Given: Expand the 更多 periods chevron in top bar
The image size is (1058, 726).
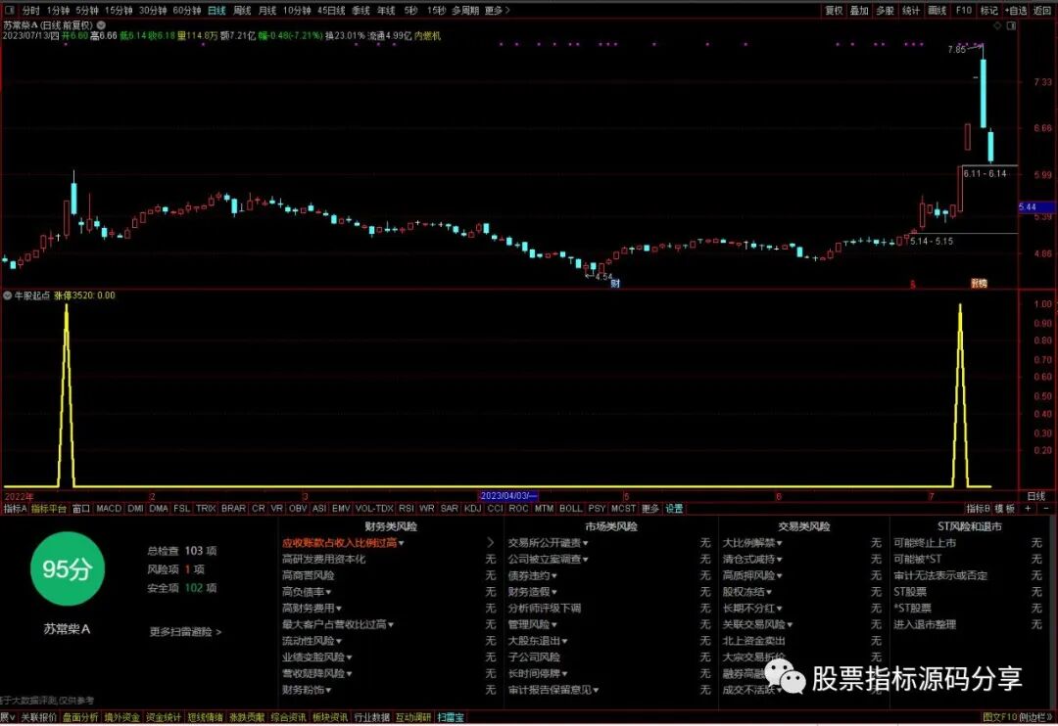Looking at the screenshot, I should click(498, 10).
